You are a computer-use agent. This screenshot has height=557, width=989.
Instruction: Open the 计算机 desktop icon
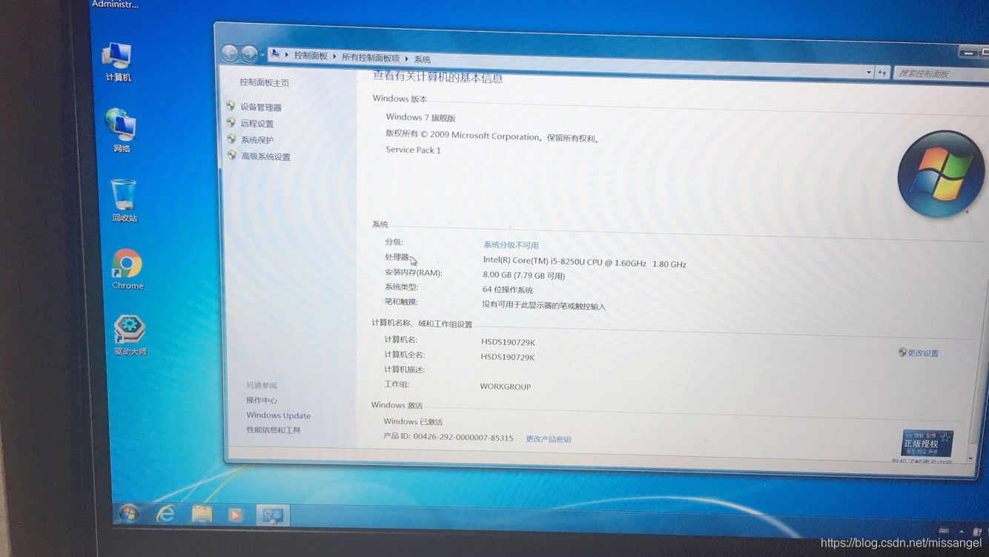pyautogui.click(x=117, y=62)
